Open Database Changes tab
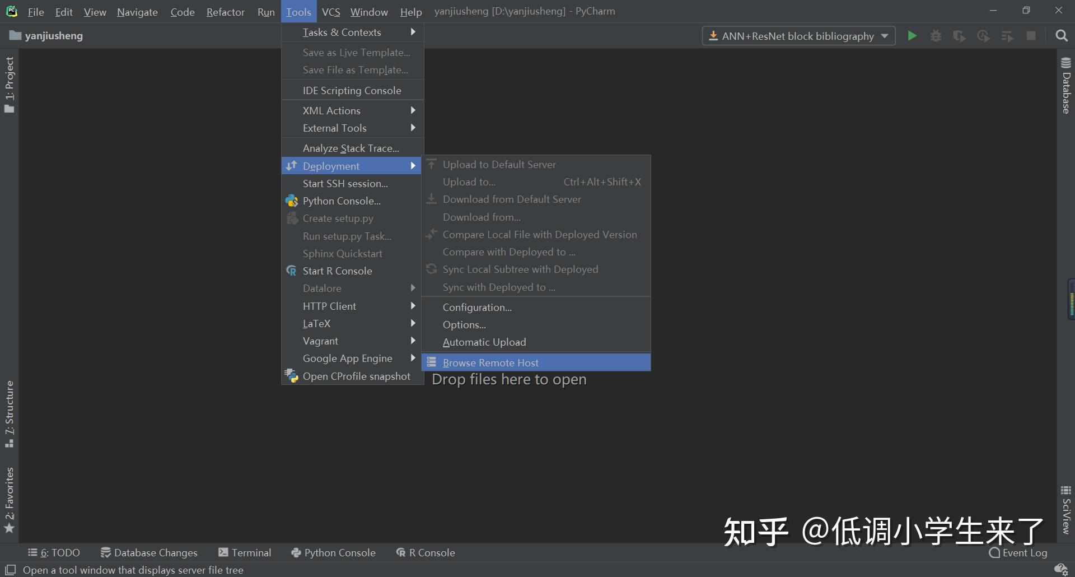This screenshot has width=1075, height=577. 149,553
